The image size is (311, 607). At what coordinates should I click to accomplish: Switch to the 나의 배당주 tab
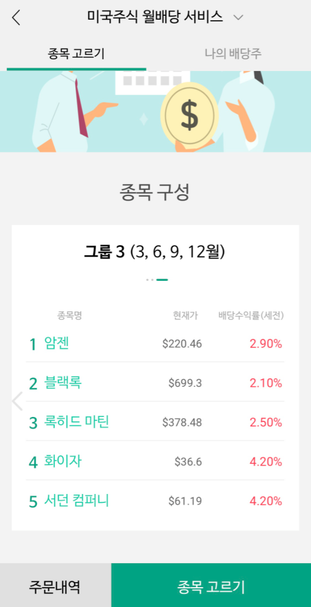pyautogui.click(x=233, y=52)
